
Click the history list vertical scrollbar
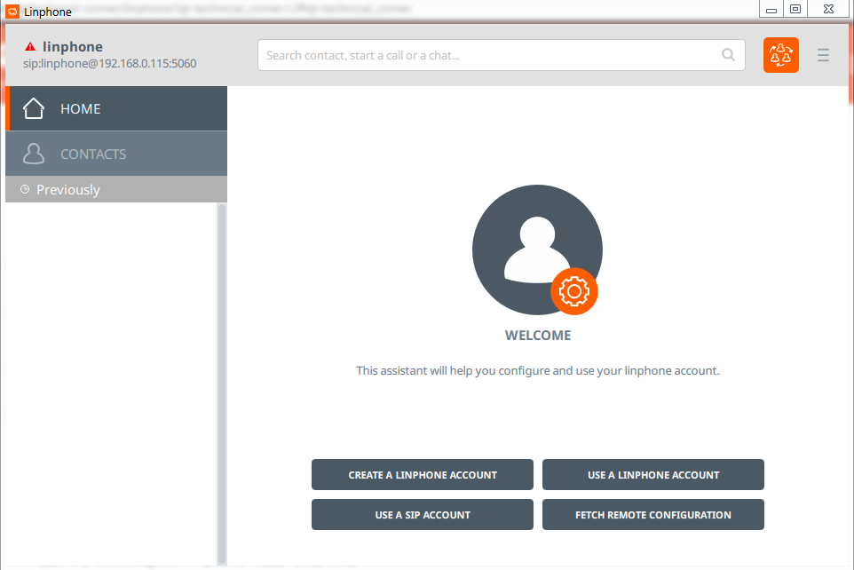tap(222, 384)
